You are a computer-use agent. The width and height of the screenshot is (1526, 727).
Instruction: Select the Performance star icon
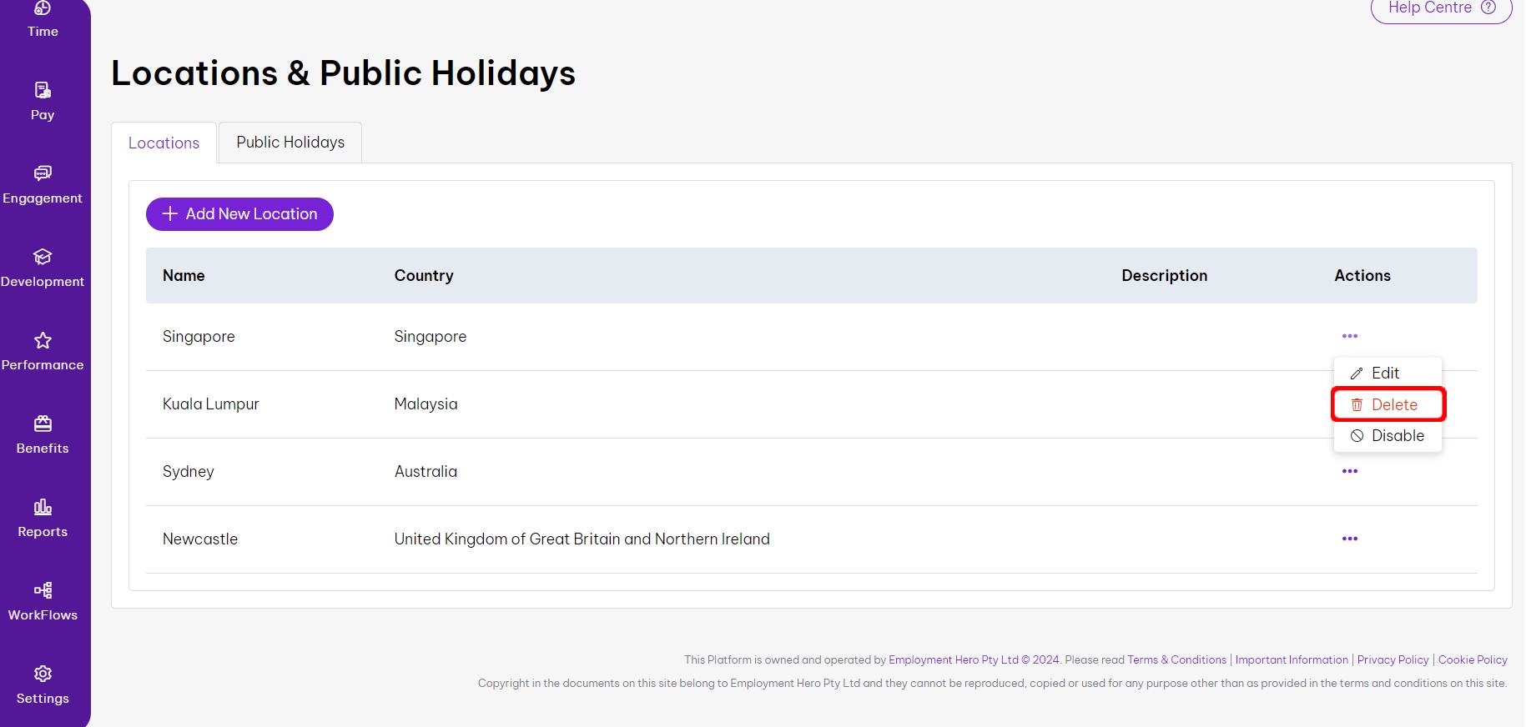(43, 341)
